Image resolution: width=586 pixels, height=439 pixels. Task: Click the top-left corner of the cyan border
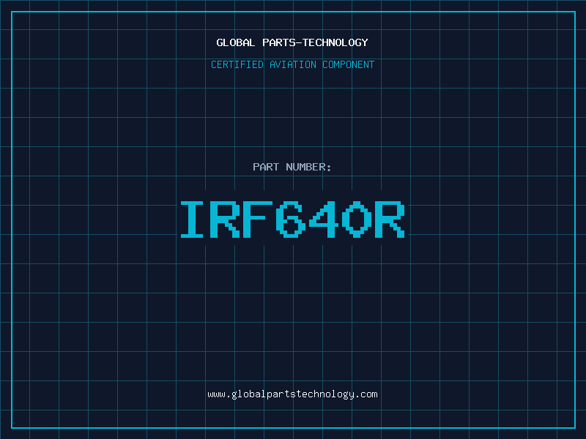(12, 12)
